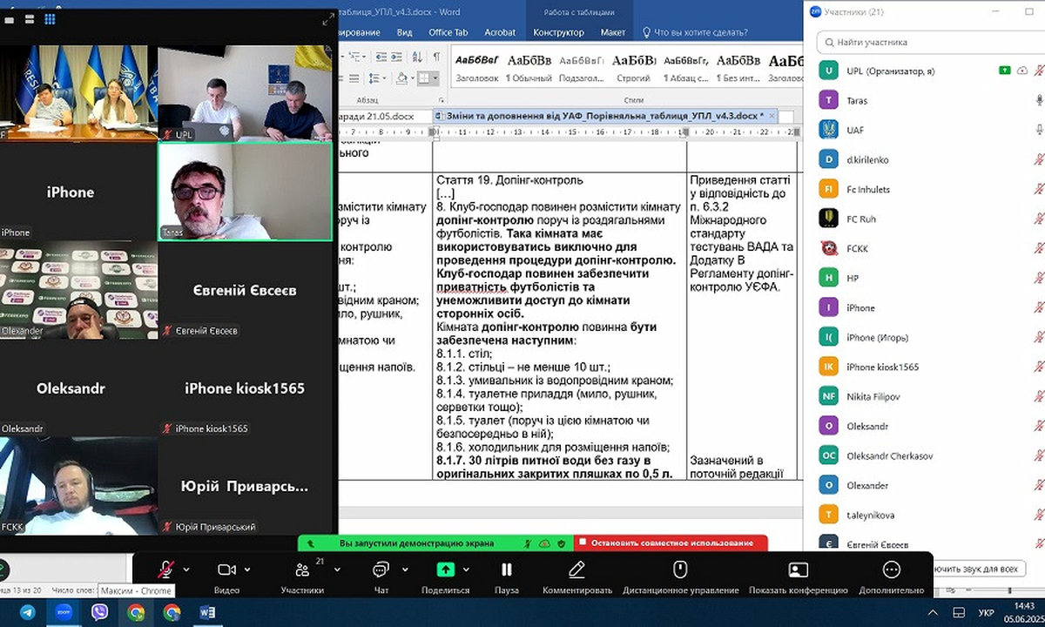Screen dimensions: 1045x627
Task: Toggle paragraph marks display in Word
Action: (436, 57)
